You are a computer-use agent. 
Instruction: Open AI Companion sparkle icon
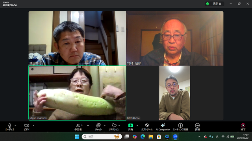(163, 125)
